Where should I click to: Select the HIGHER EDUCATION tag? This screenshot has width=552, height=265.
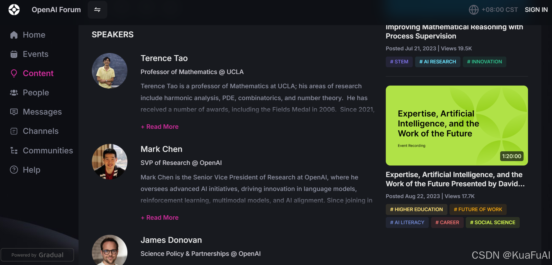coord(416,210)
